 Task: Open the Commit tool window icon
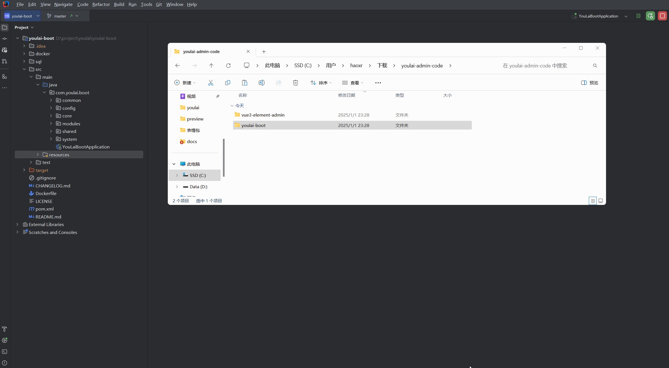coord(5,39)
